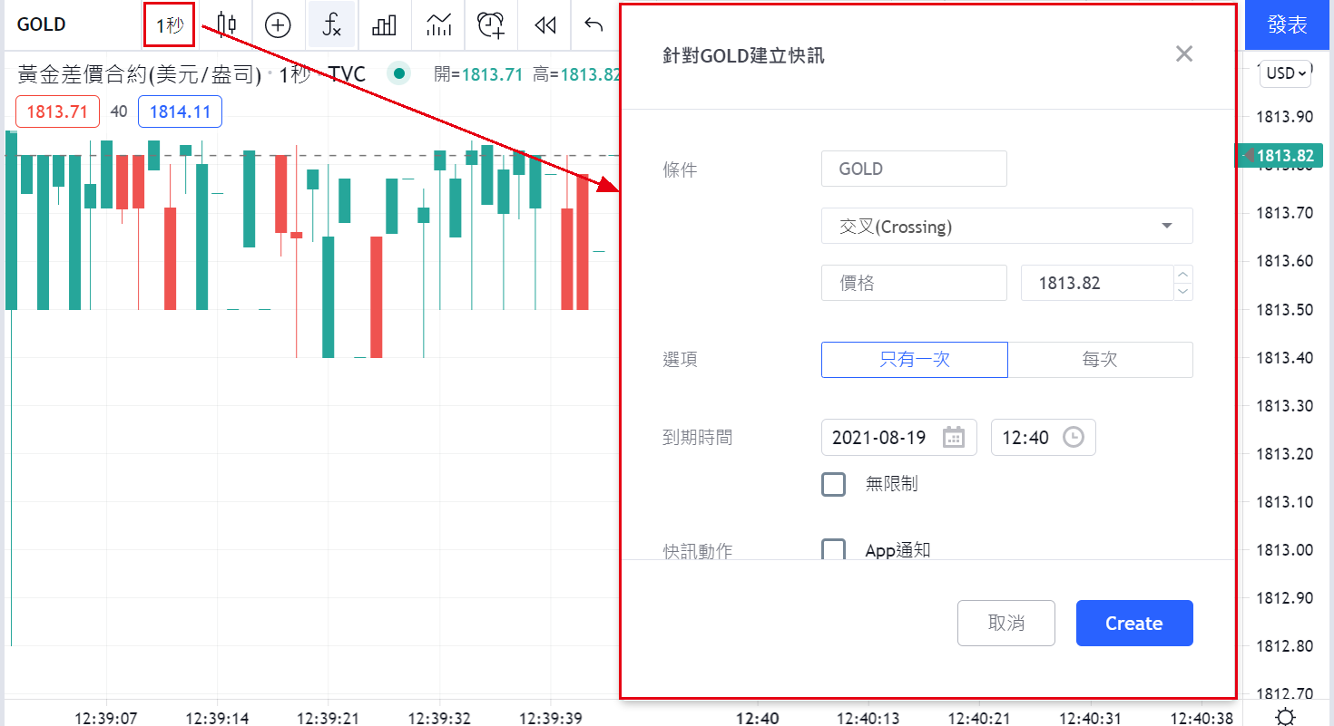Edit the 1813.82 price value field

click(1097, 283)
